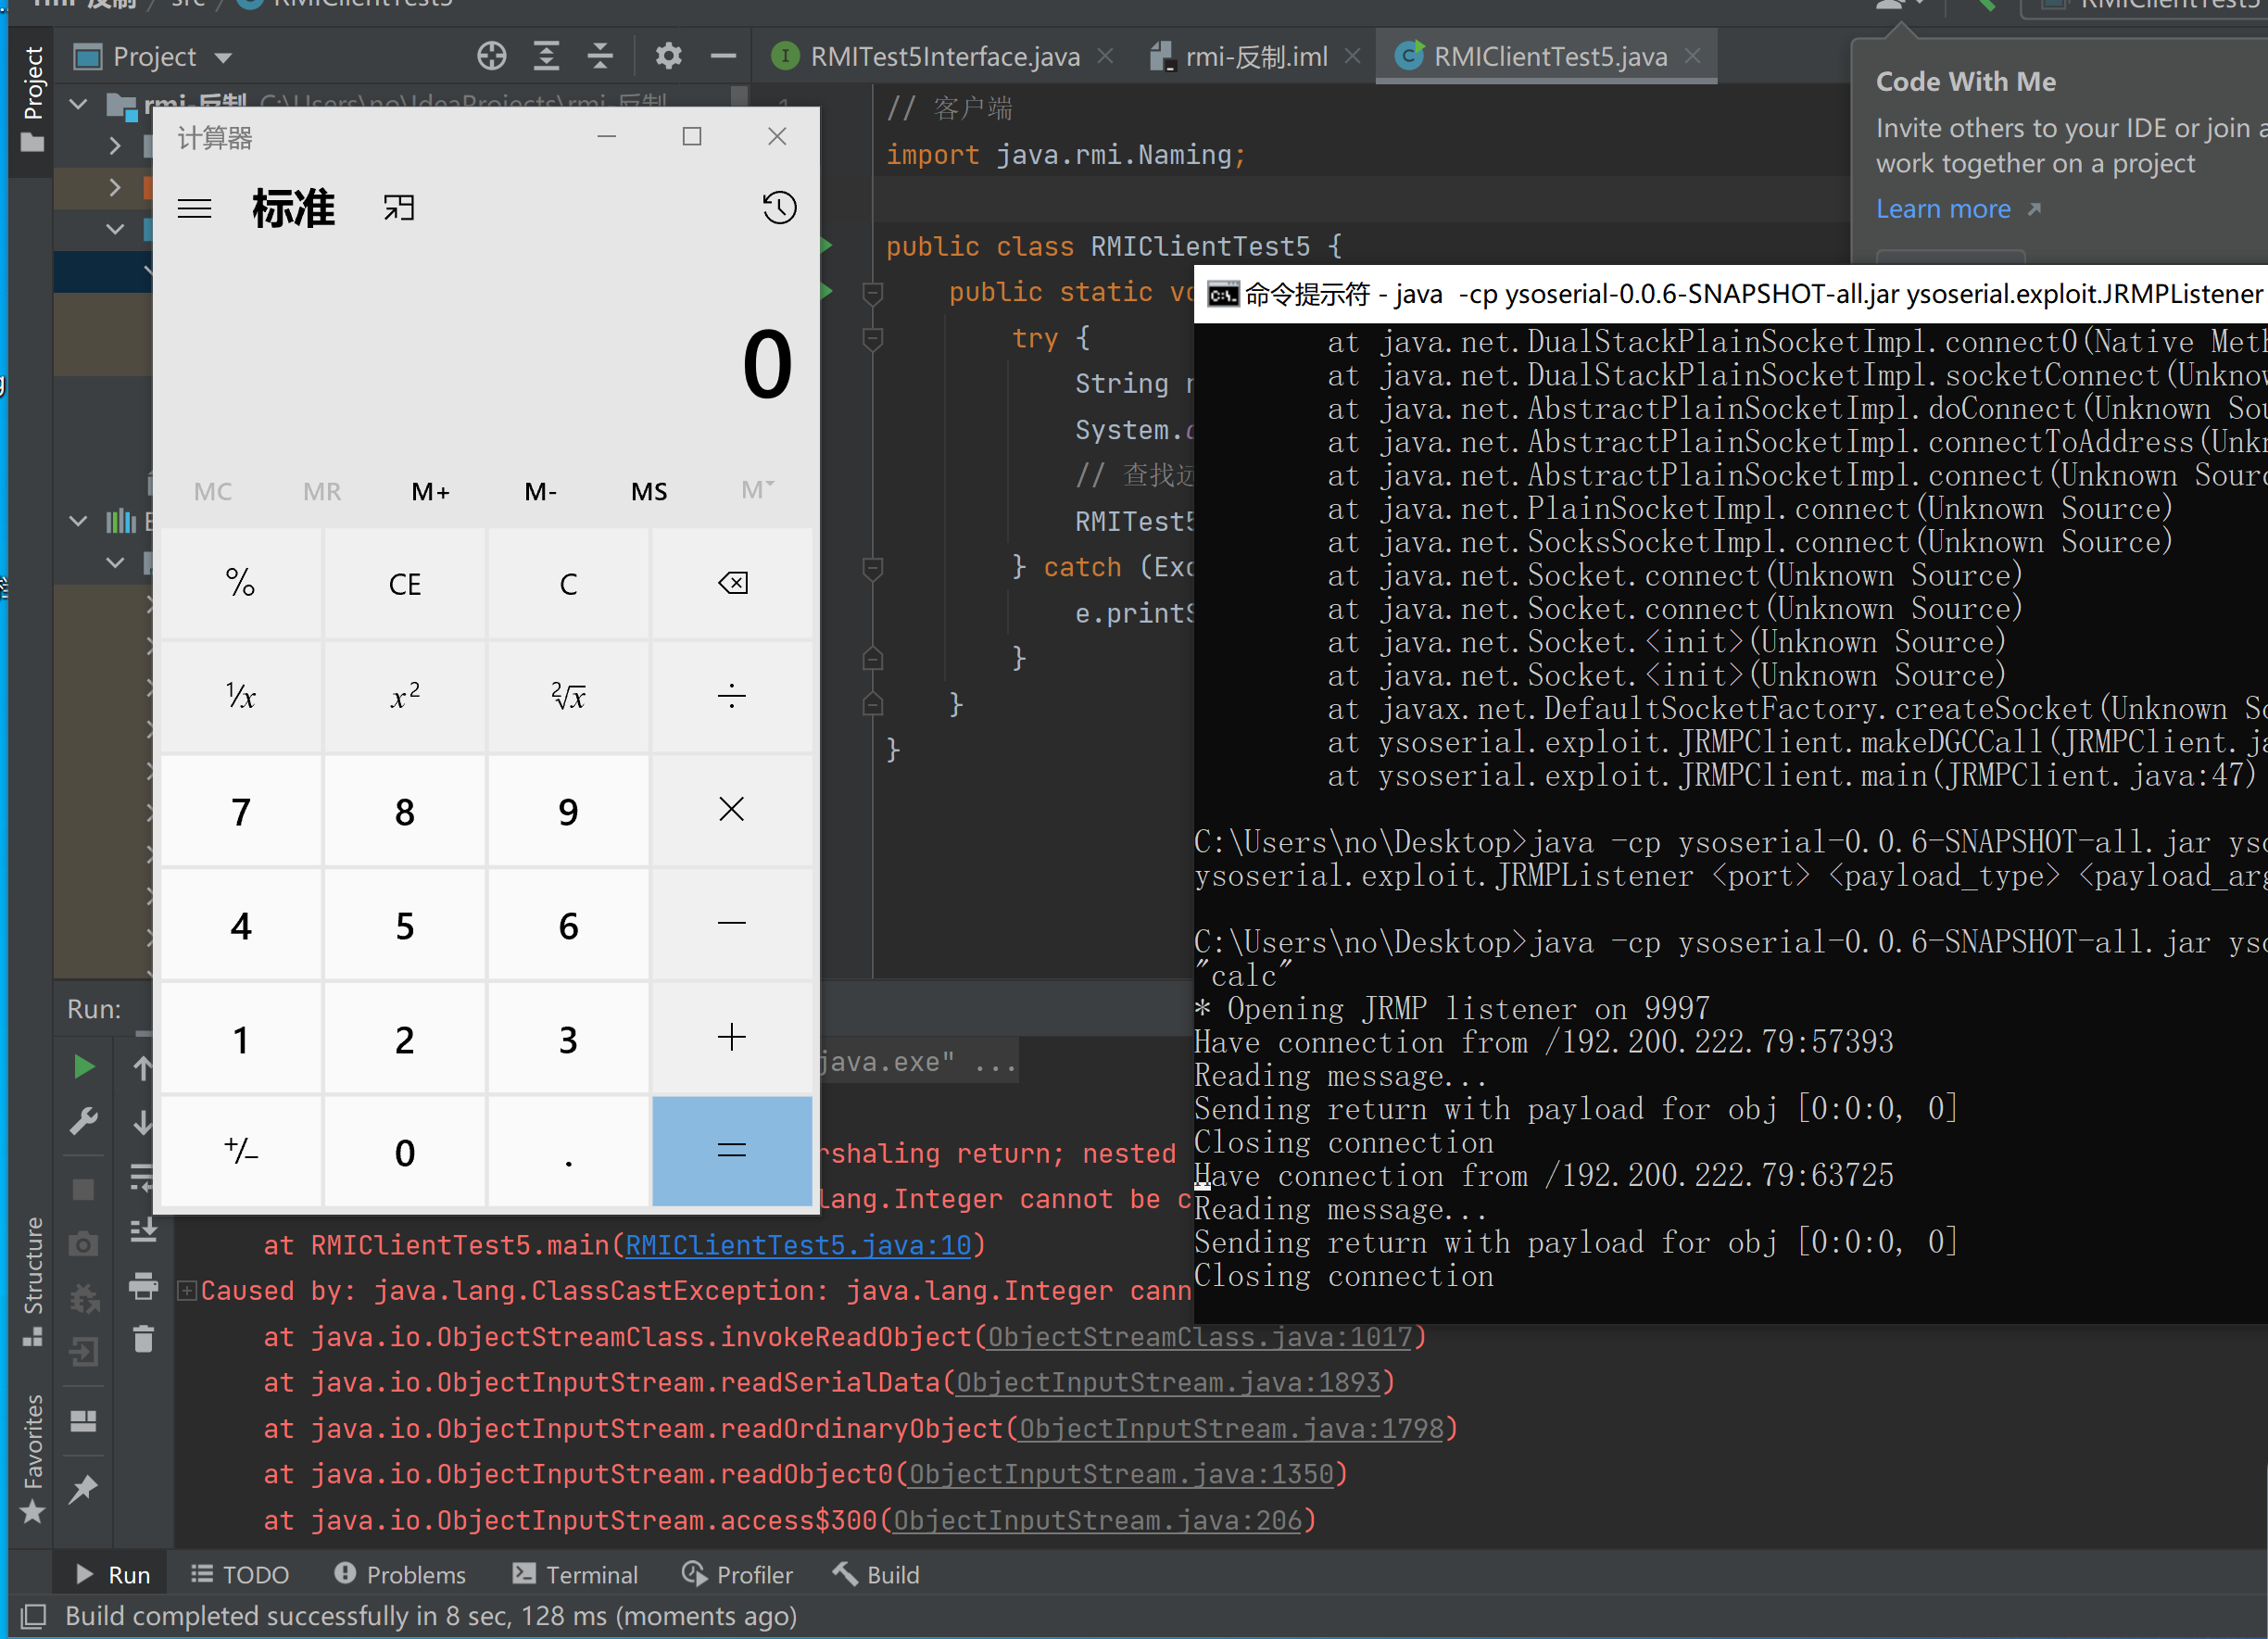Click the calculator backspace key
This screenshot has height=1639, width=2268.
pos(732,583)
